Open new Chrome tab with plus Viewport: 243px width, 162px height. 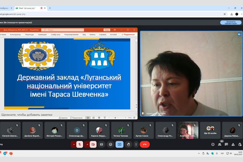pos(50,8)
